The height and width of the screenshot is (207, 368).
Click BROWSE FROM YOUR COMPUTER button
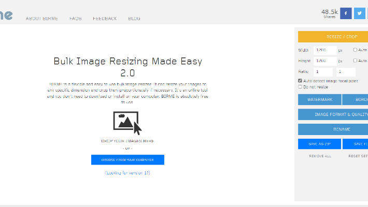pos(128,159)
